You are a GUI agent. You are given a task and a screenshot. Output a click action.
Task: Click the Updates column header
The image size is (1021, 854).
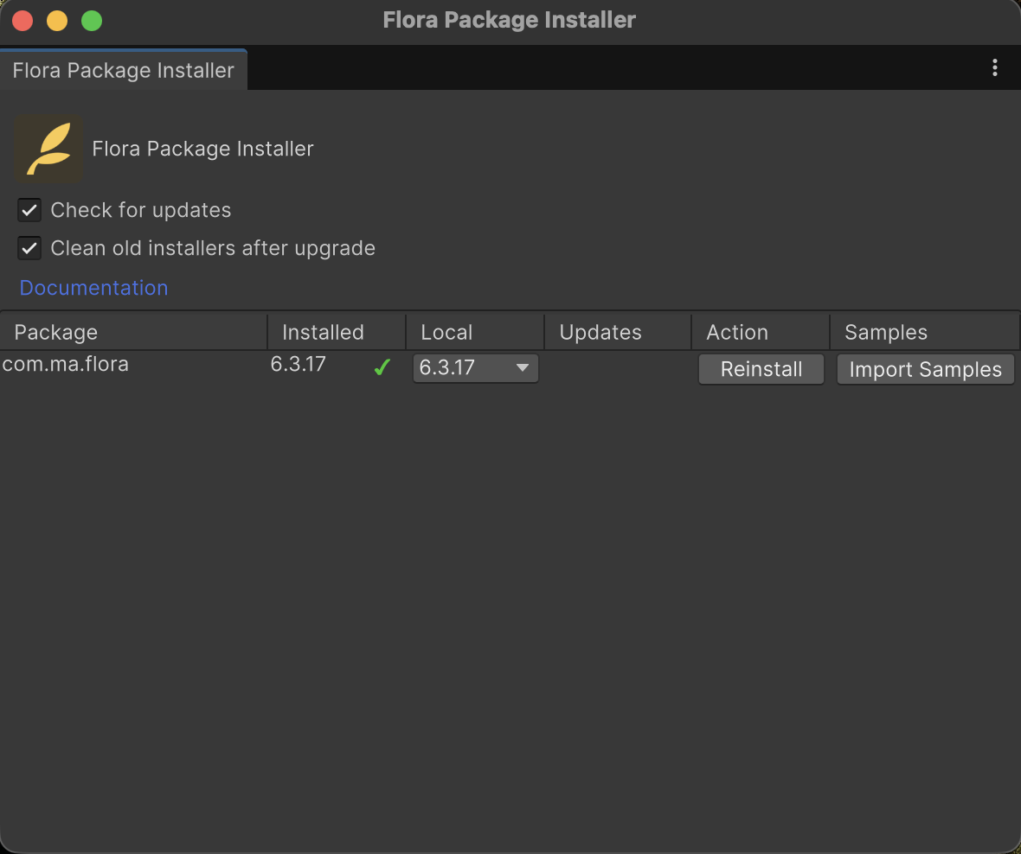click(600, 332)
